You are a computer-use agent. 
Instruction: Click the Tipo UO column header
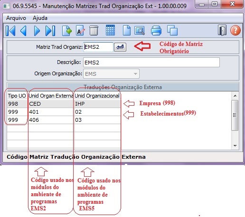click(x=17, y=96)
